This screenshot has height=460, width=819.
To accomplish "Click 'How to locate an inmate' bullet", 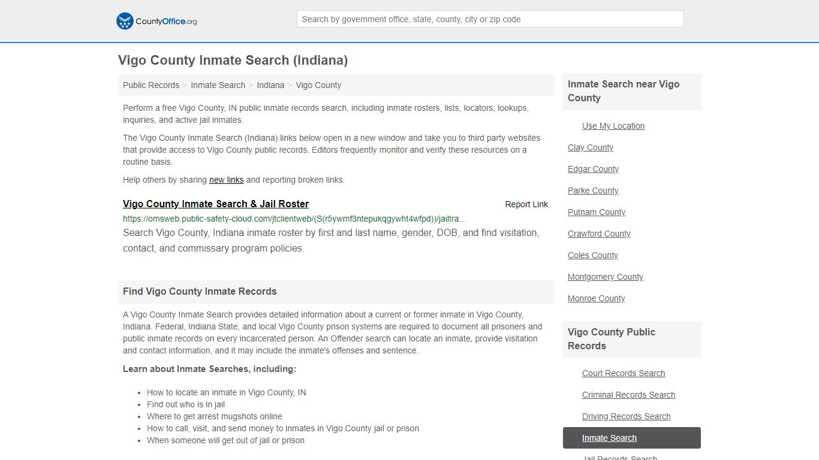I will pos(227,392).
